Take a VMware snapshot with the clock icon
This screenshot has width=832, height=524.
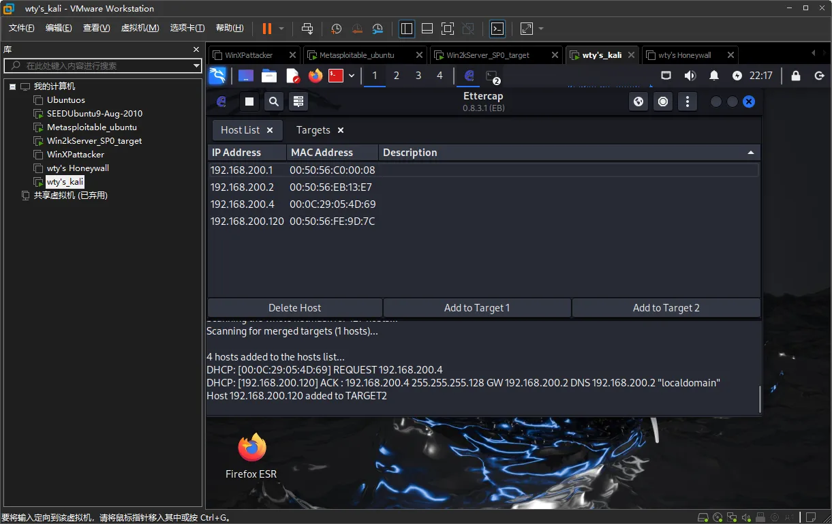coord(337,29)
